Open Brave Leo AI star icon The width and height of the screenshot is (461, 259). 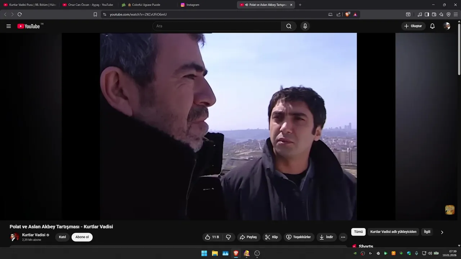[x=441, y=14]
